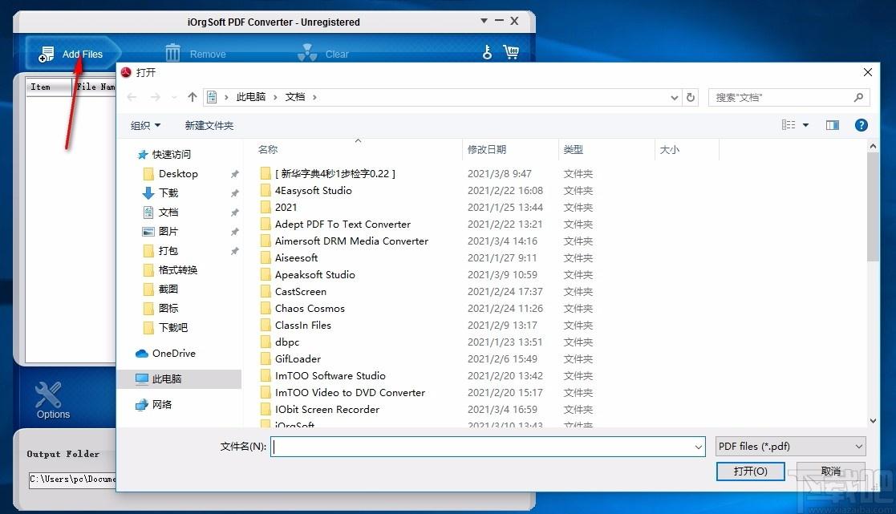Viewport: 896px width, 514px height.
Task: Click the search magnifier icon
Action: tap(858, 97)
